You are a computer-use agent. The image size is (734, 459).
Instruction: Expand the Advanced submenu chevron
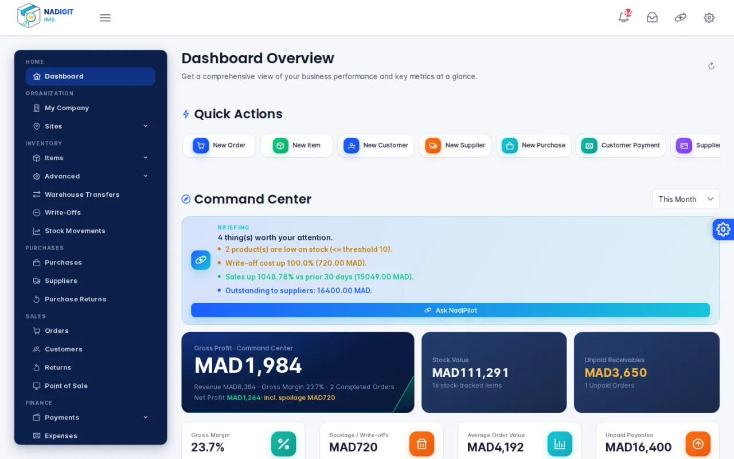tap(146, 176)
